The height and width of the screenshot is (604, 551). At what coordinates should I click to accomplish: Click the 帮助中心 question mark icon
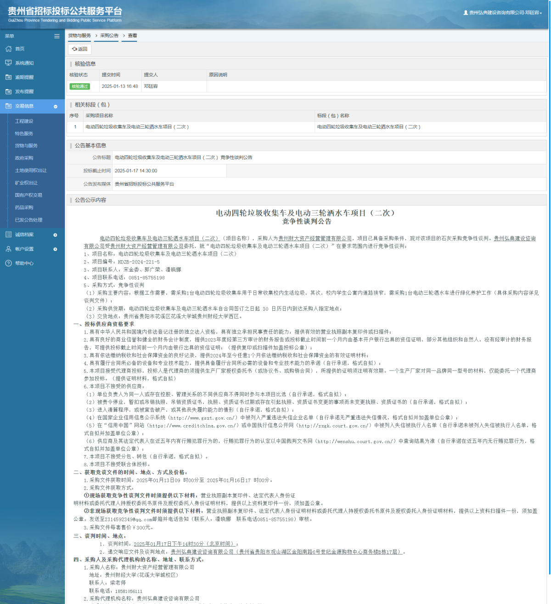pos(8,263)
